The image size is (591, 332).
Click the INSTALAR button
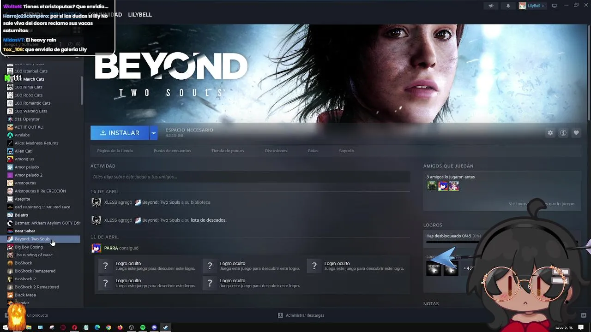(120, 133)
